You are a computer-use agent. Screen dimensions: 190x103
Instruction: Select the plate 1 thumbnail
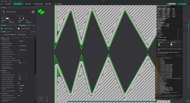click(x=41, y=12)
